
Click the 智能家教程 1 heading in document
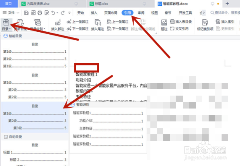click(x=86, y=75)
